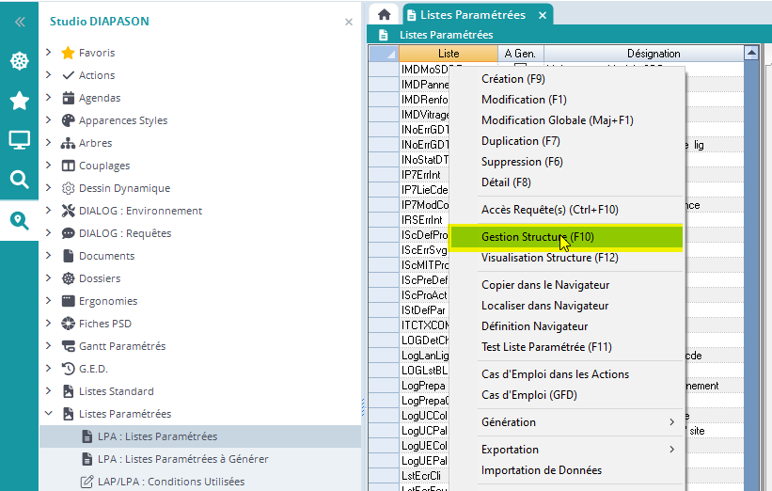Open LPA : Listes Paramétrées à Générer
The height and width of the screenshot is (491, 772).
point(182,459)
